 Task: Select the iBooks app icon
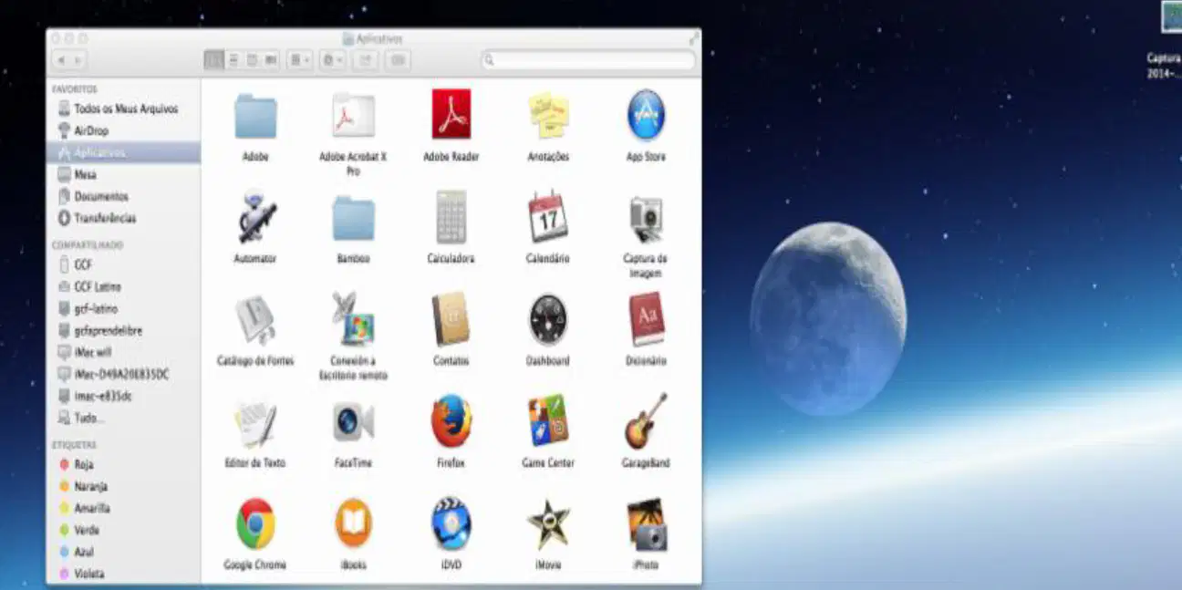[353, 523]
